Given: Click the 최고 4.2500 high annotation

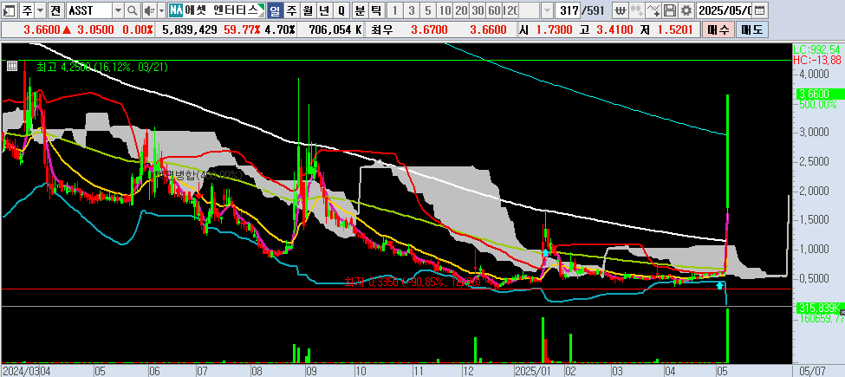Looking at the screenshot, I should (x=102, y=67).
